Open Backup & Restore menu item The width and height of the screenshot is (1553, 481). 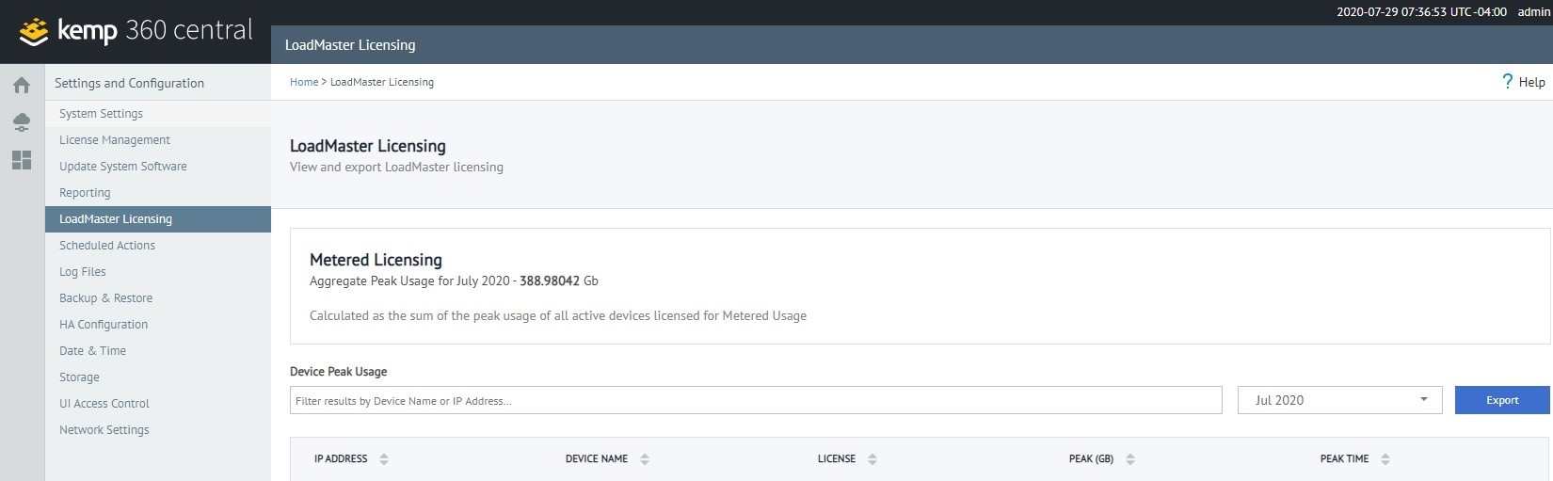tap(158, 298)
